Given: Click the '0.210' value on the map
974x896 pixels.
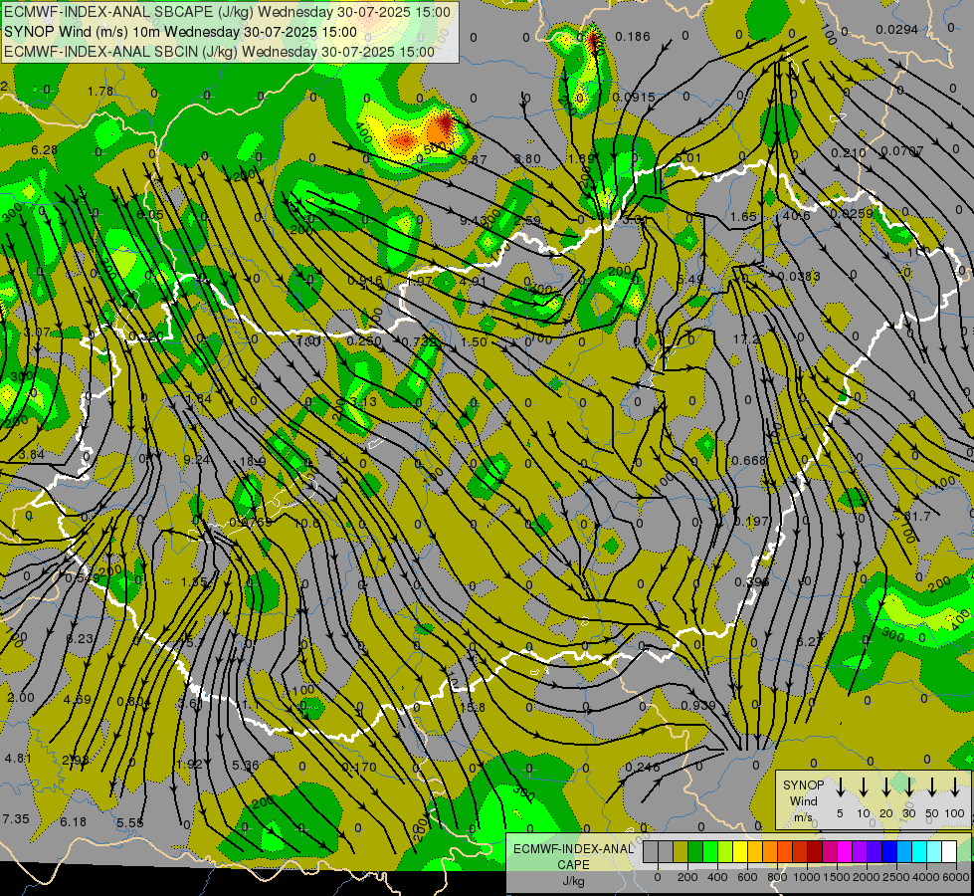Looking at the screenshot, I should 849,152.
